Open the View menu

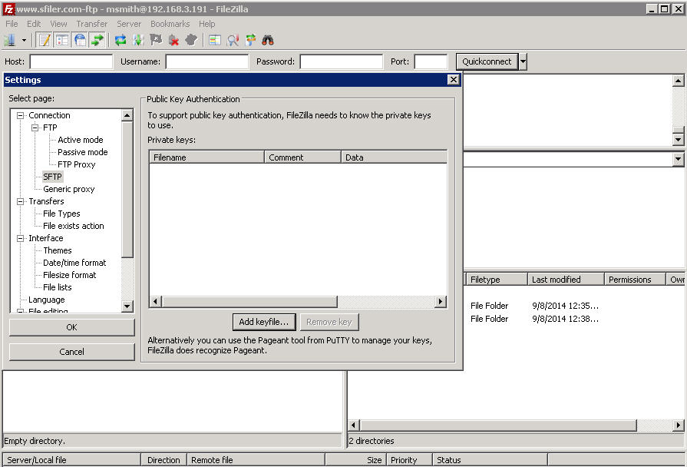[x=58, y=24]
